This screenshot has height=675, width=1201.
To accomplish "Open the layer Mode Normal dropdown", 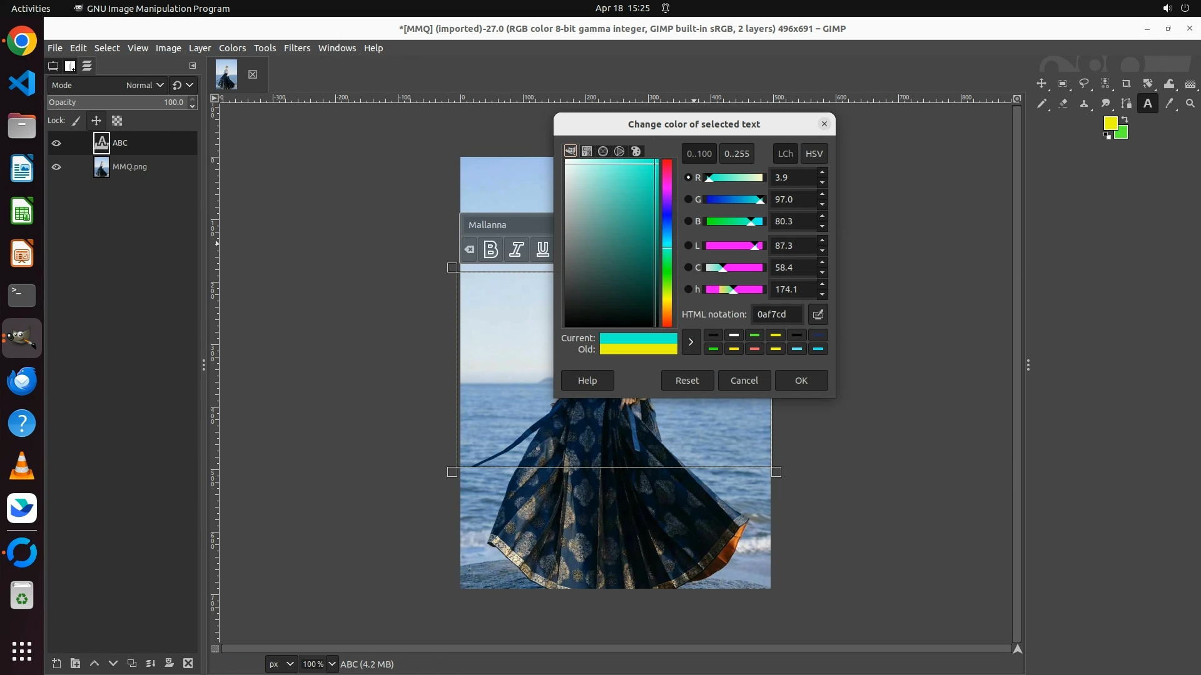I will pyautogui.click(x=144, y=85).
